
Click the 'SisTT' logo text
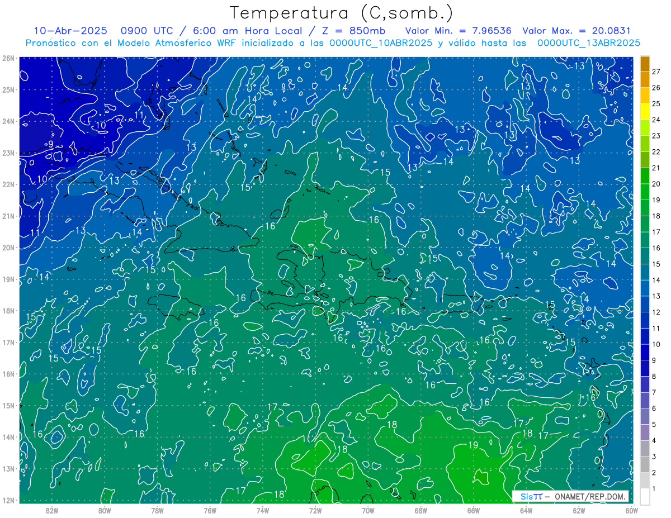[531, 496]
